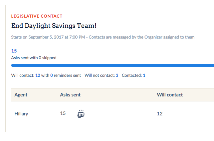The height and width of the screenshot is (141, 214).
Task: Click the Will not contact label
Action: pyautogui.click(x=100, y=75)
